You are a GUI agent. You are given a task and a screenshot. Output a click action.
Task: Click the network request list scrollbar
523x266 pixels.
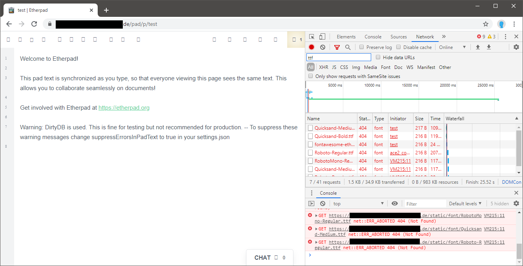519,149
